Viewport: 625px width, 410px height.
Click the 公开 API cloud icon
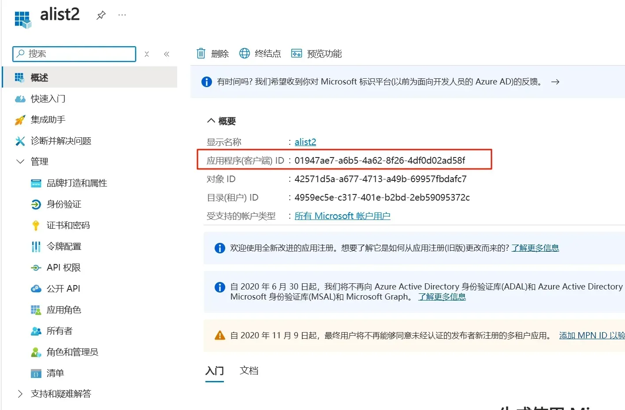point(36,289)
